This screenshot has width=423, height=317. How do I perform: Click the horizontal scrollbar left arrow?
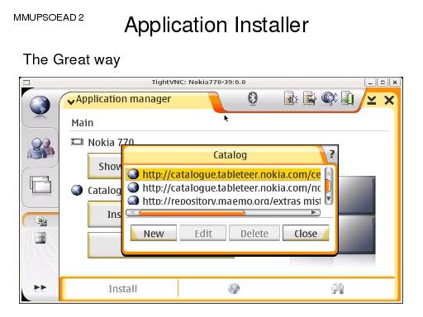pos(132,213)
